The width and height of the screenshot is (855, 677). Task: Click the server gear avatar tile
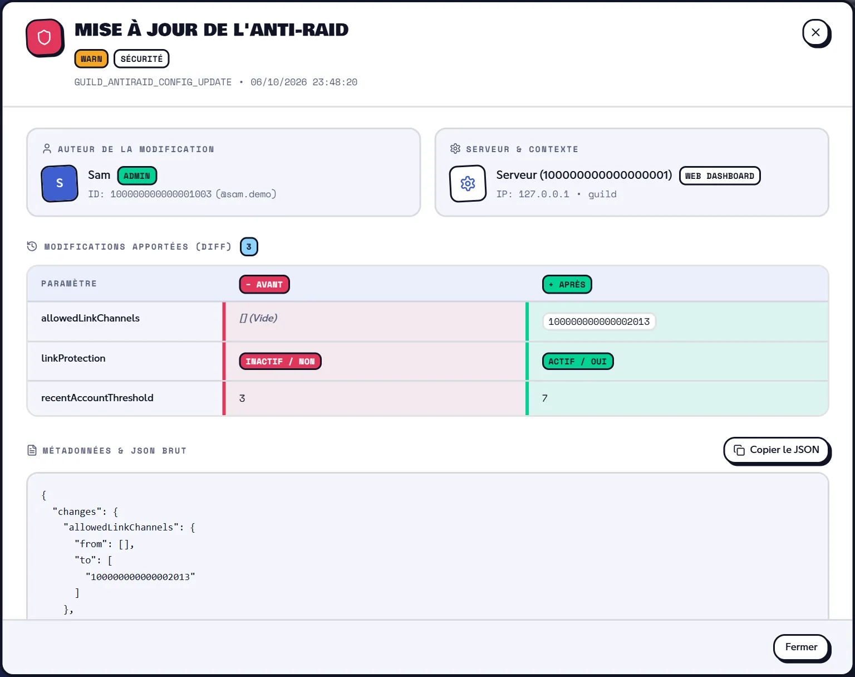[468, 183]
